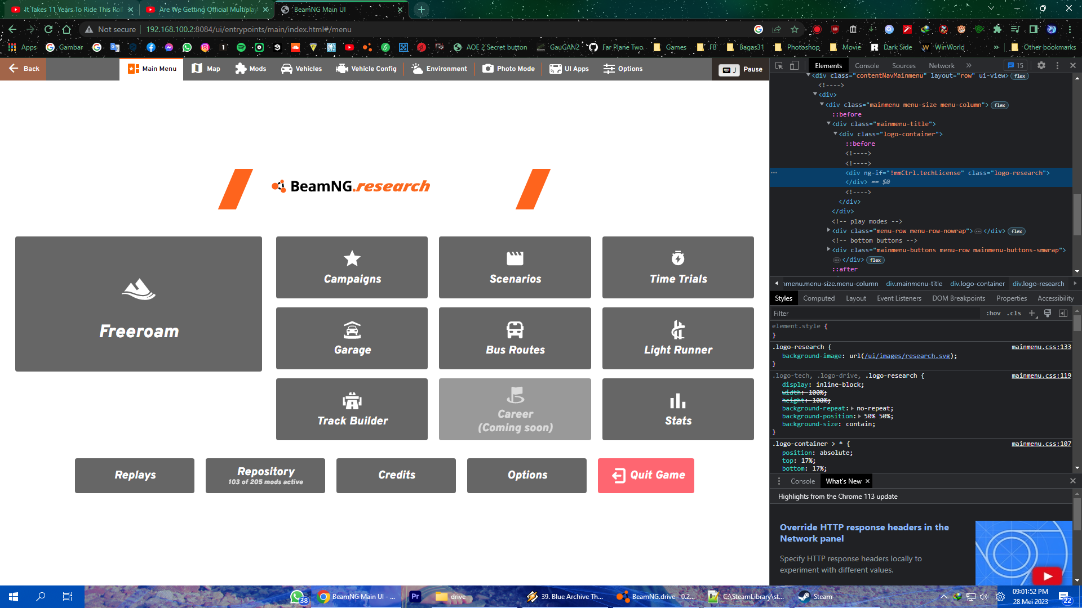Expand the menu-row menu-row-nowrap div node
The width and height of the screenshot is (1082, 608).
828,231
